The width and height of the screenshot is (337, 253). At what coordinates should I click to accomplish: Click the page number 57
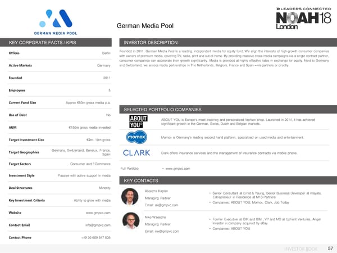[x=330, y=247]
